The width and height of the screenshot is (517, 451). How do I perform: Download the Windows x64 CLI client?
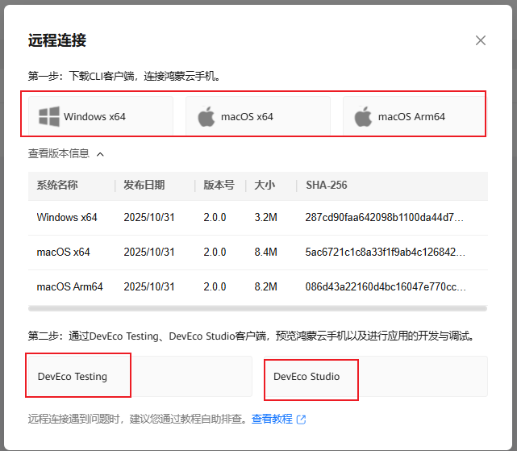click(101, 115)
